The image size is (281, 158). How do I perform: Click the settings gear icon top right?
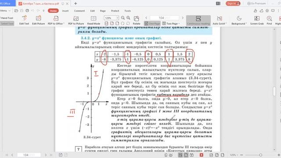267,11
